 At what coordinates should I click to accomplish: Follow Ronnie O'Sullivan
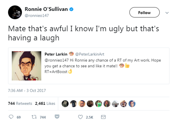click(144, 13)
